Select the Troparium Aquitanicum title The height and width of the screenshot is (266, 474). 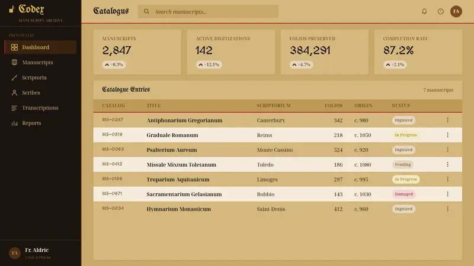coord(178,180)
